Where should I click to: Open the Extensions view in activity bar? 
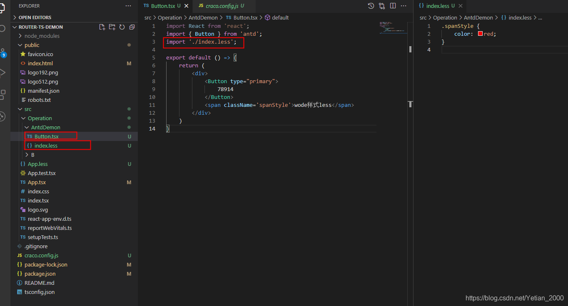[x=3, y=94]
